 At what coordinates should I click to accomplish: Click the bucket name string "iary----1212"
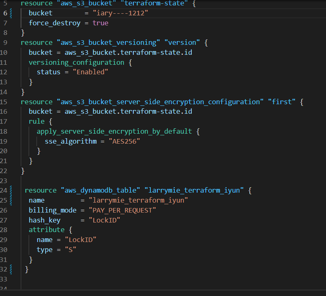point(120,13)
